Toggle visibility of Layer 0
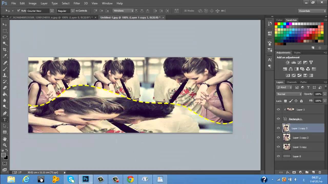 pyautogui.click(x=278, y=156)
